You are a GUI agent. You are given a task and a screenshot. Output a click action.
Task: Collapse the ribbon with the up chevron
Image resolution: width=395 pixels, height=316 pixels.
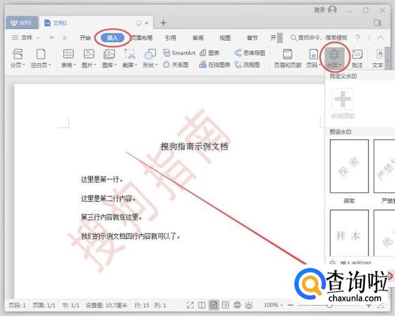pyautogui.click(x=381, y=38)
